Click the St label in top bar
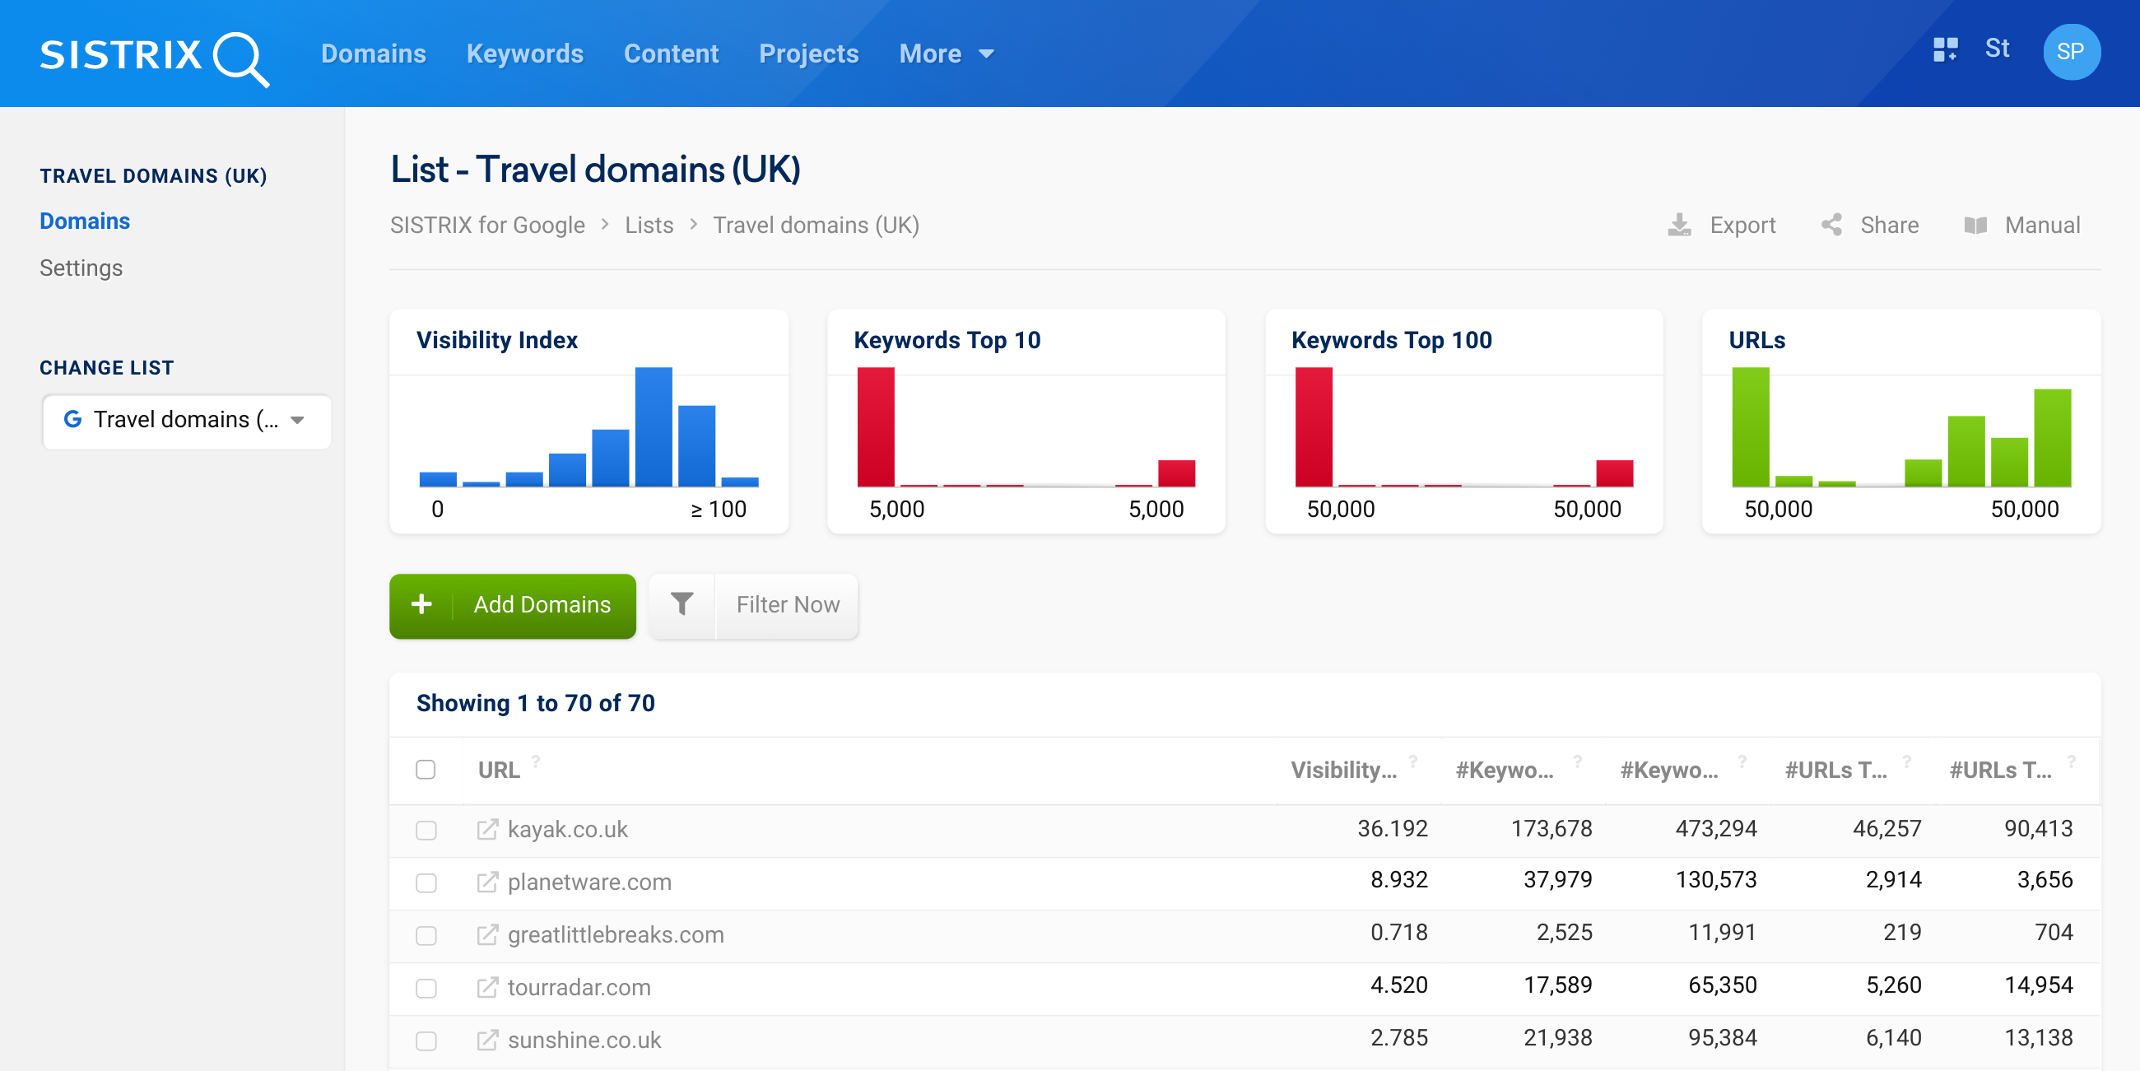Image resolution: width=2140 pixels, height=1071 pixels. point(1997,49)
